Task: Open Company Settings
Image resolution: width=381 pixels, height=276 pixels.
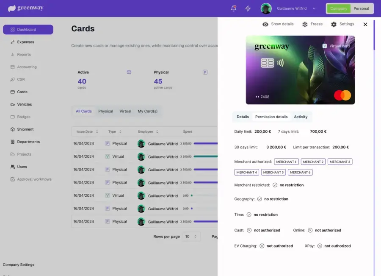Action: (x=19, y=265)
